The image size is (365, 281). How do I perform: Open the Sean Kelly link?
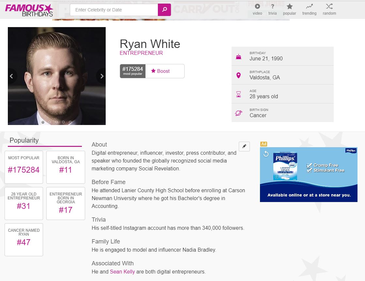coord(122,272)
